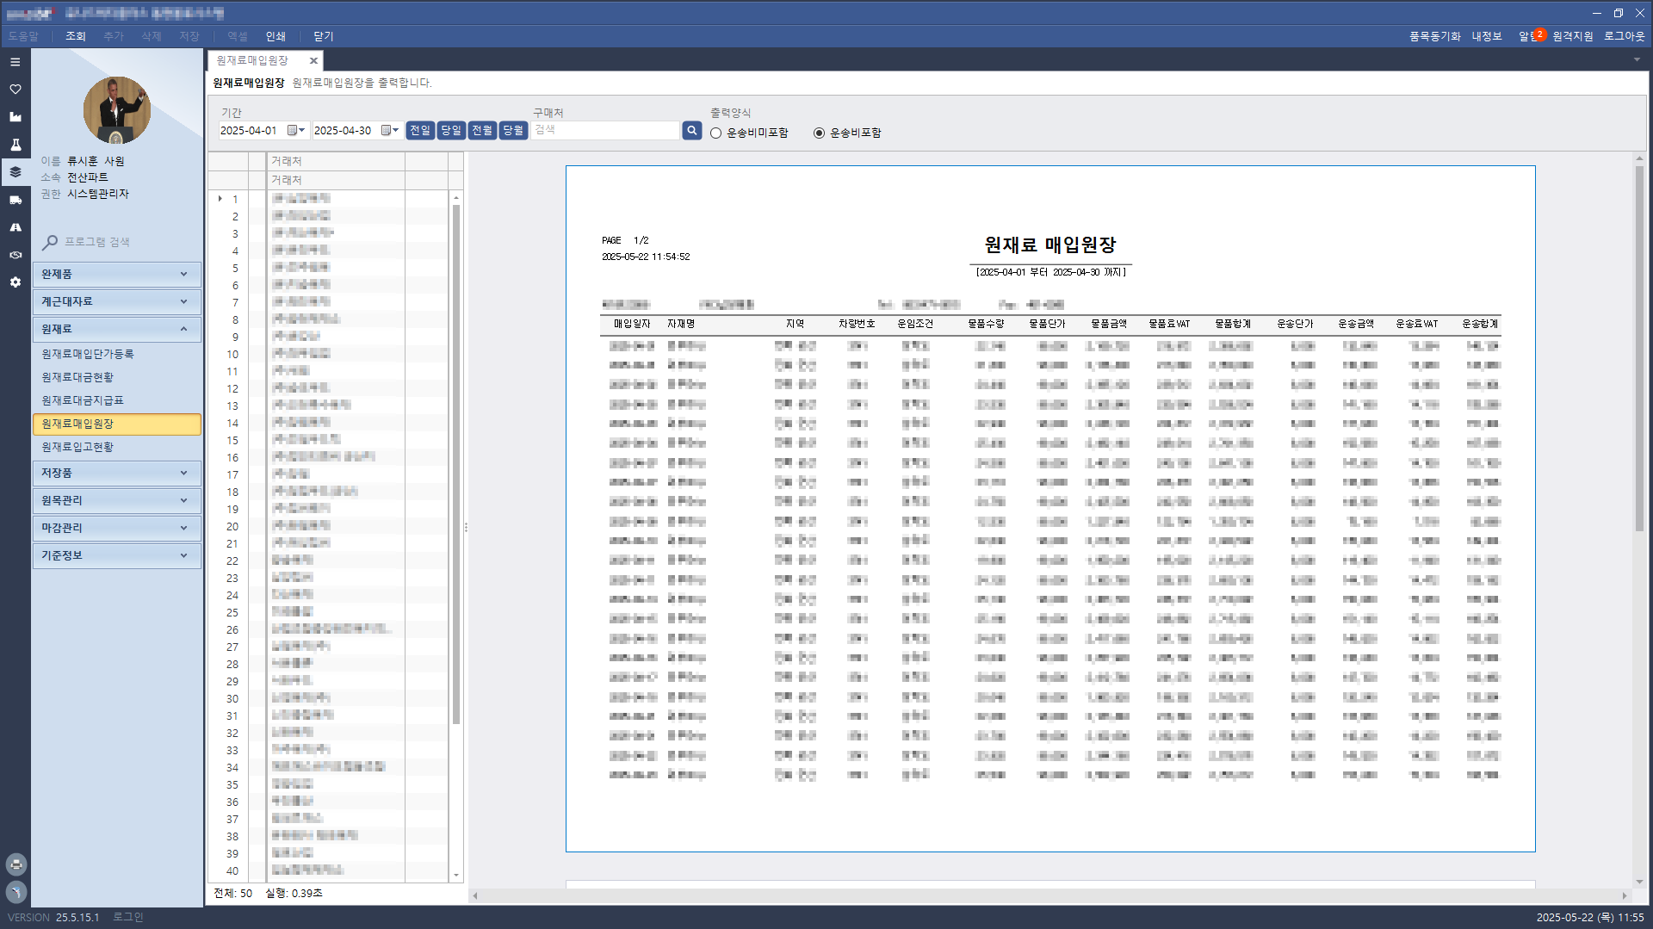Click 닫기 in the top menu
The width and height of the screenshot is (1653, 929).
[x=324, y=36]
